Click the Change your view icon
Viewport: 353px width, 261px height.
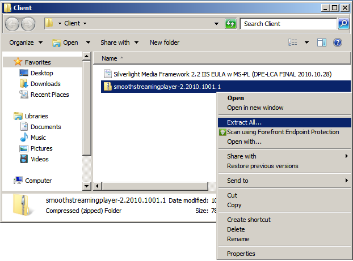(x=293, y=42)
